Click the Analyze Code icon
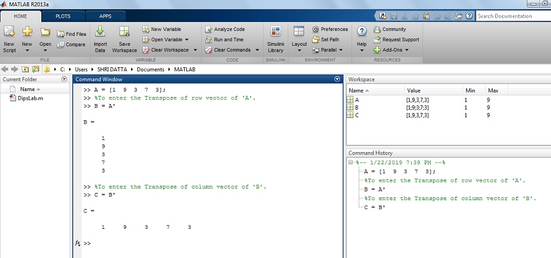The height and width of the screenshot is (258, 551). coord(209,29)
